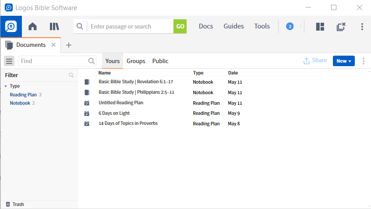Open 6 Days on Light
The width and height of the screenshot is (371, 209).
pyautogui.click(x=114, y=113)
